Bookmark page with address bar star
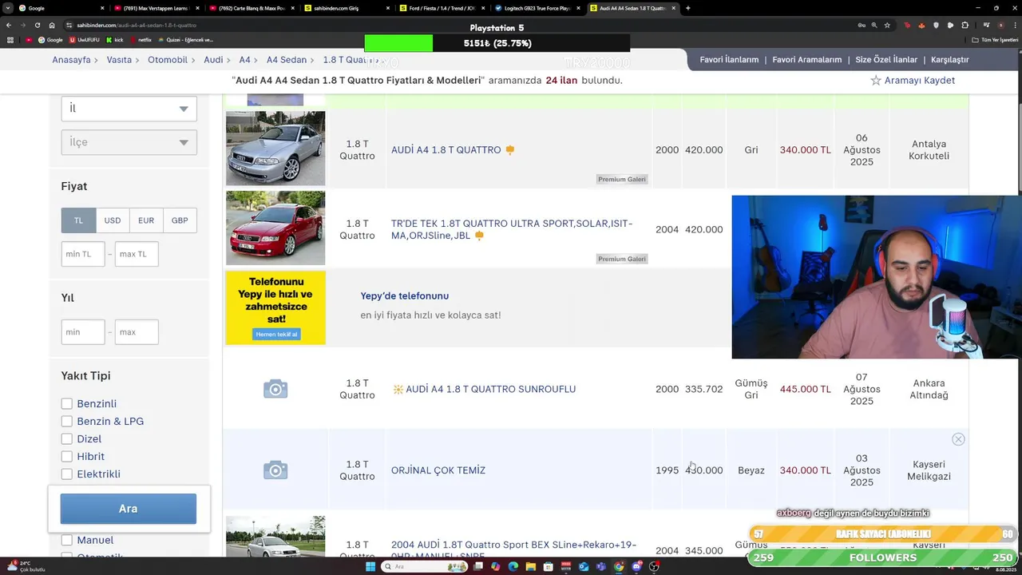Image resolution: width=1022 pixels, height=575 pixels. 887,25
